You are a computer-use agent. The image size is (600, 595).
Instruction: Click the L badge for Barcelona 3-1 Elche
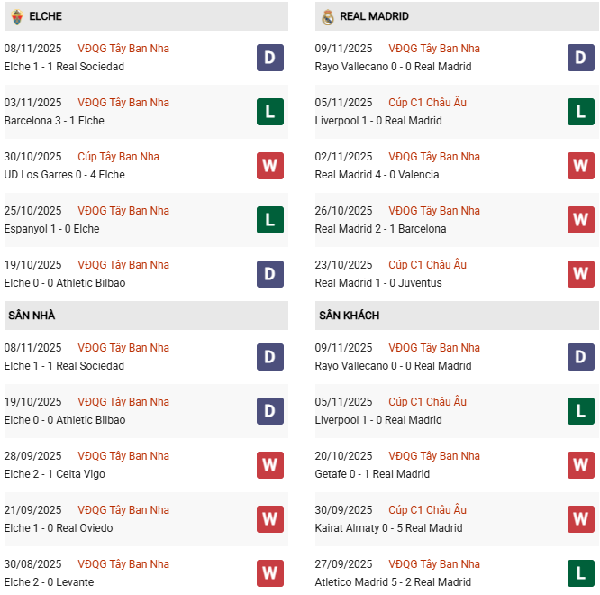click(x=270, y=112)
